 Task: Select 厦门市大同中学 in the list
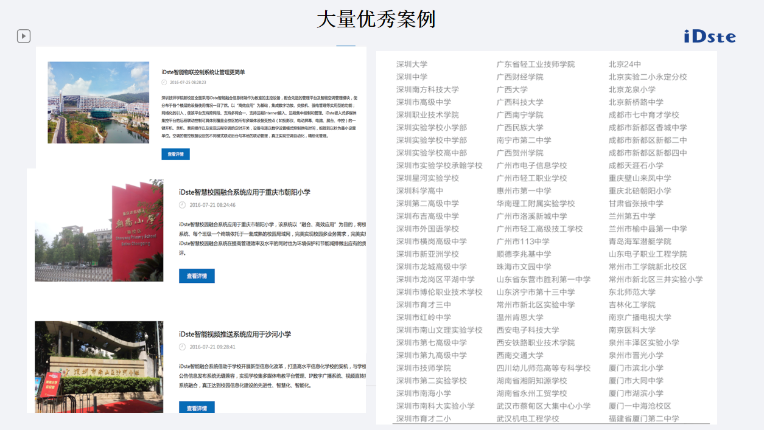pos(636,381)
